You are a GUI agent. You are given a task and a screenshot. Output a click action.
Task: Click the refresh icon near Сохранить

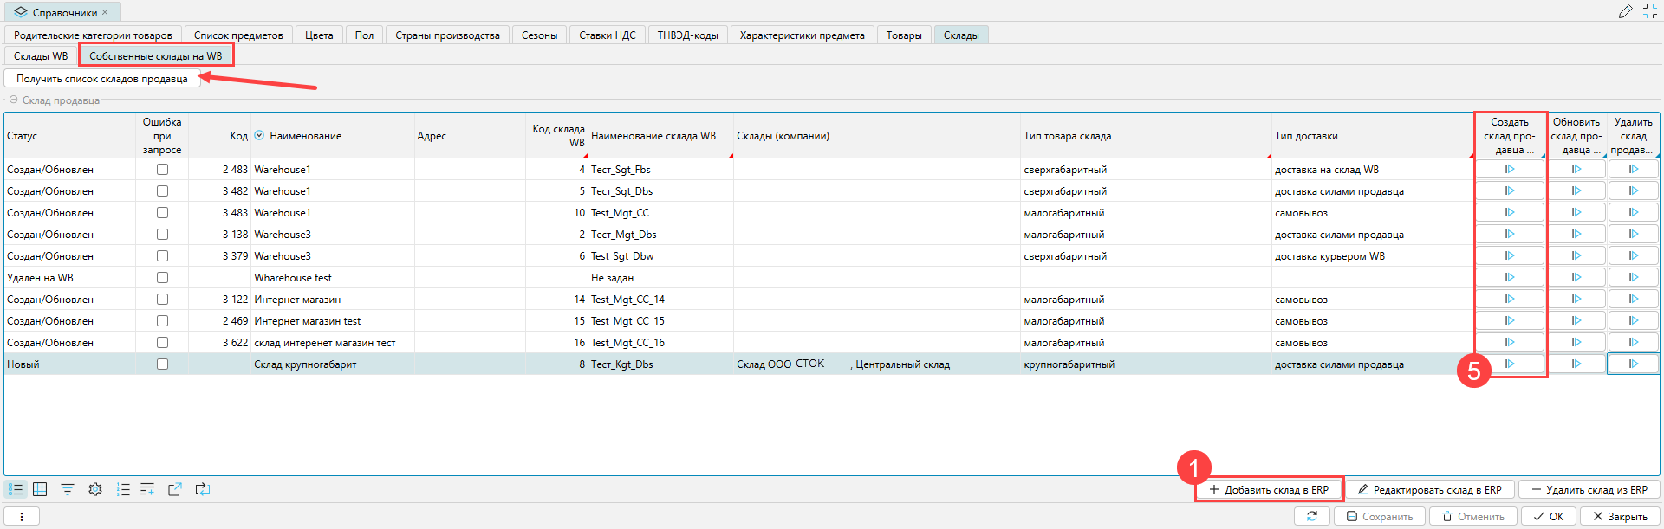1311,516
